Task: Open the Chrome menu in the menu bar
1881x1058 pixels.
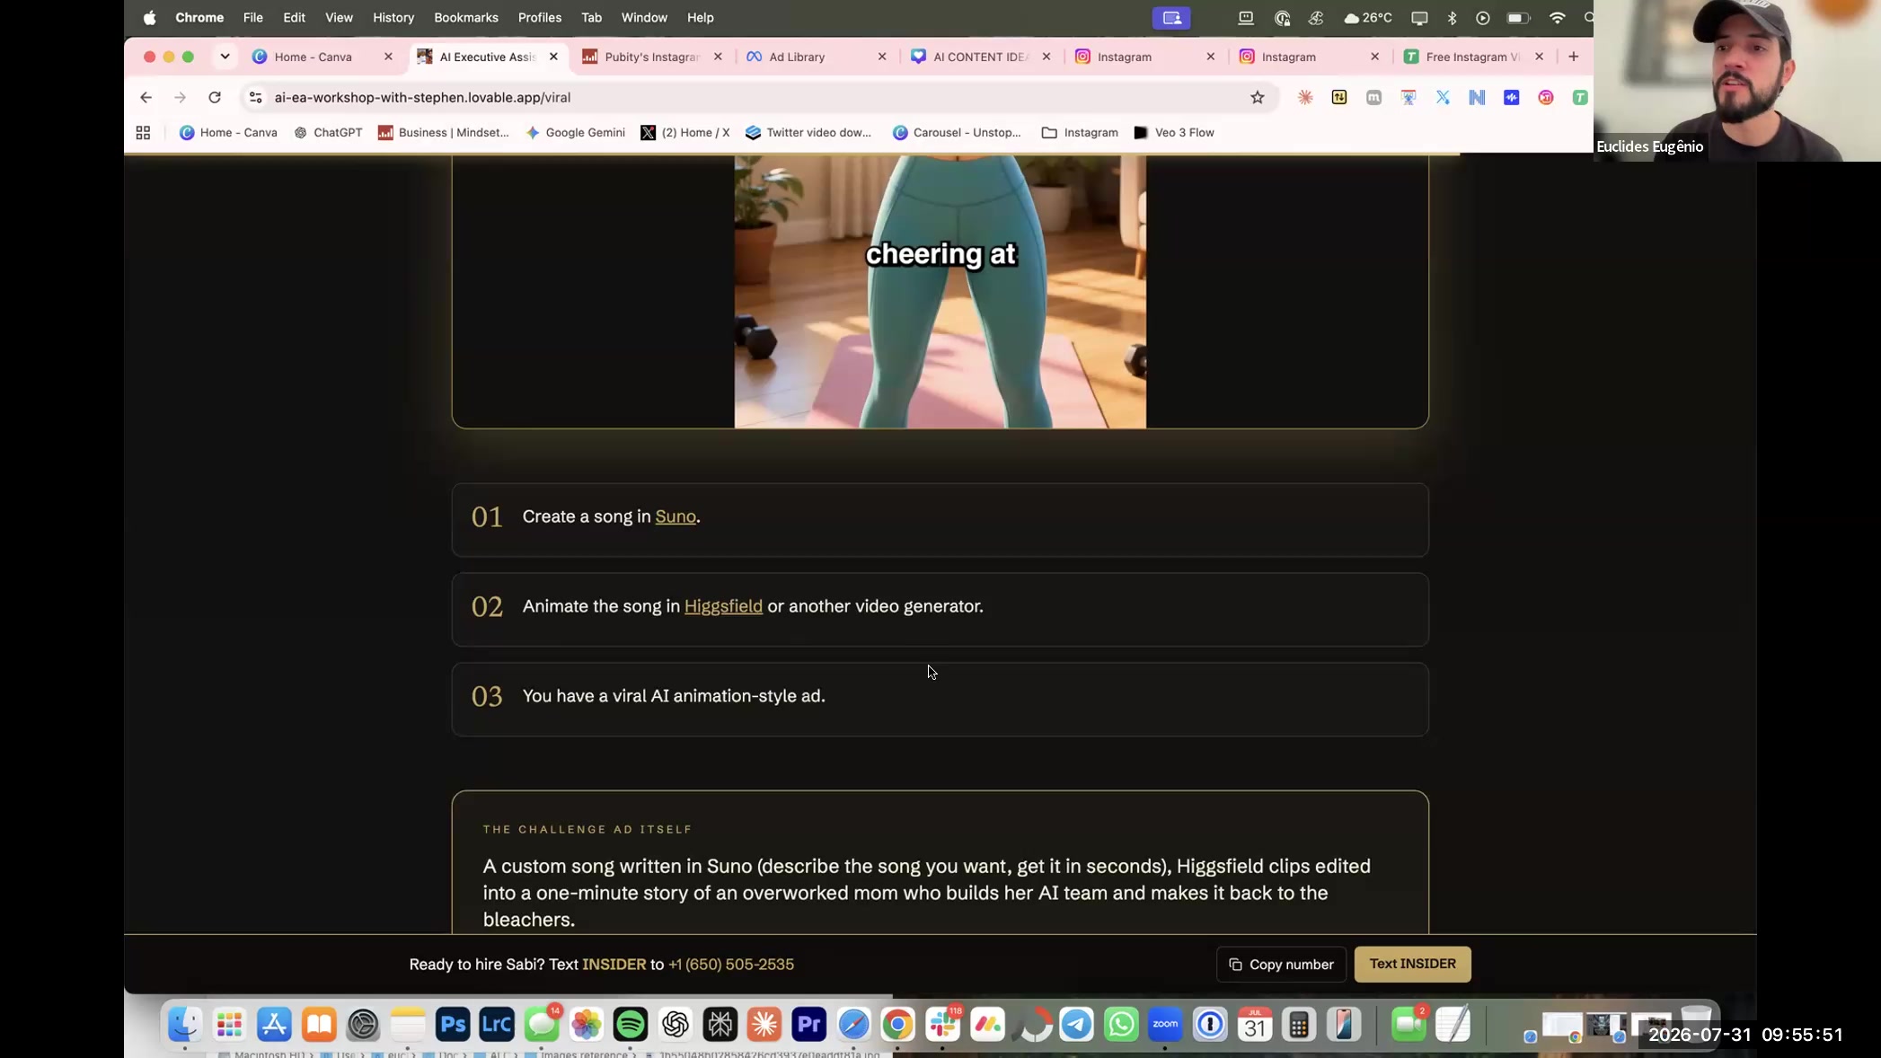Action: pos(199,18)
